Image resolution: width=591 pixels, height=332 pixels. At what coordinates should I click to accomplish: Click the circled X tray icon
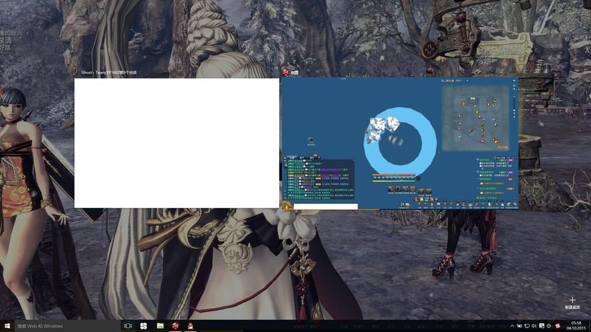click(x=549, y=326)
